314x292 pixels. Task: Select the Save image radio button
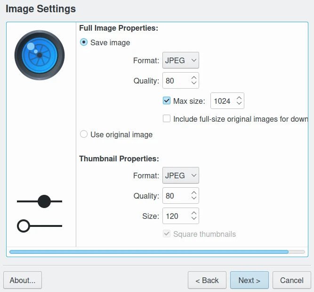tap(84, 42)
